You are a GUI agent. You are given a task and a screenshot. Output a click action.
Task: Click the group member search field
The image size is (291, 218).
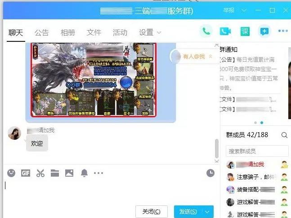tap(256, 151)
